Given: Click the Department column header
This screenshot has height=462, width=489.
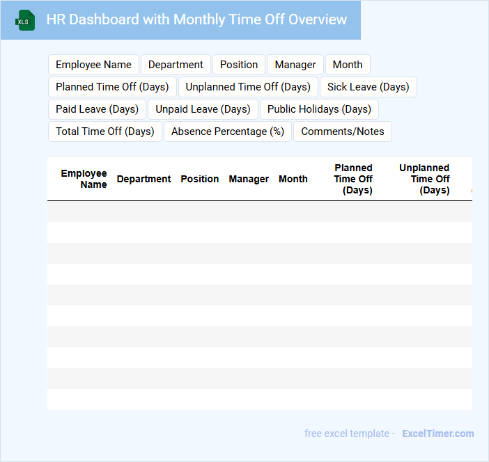Looking at the screenshot, I should pyautogui.click(x=143, y=179).
